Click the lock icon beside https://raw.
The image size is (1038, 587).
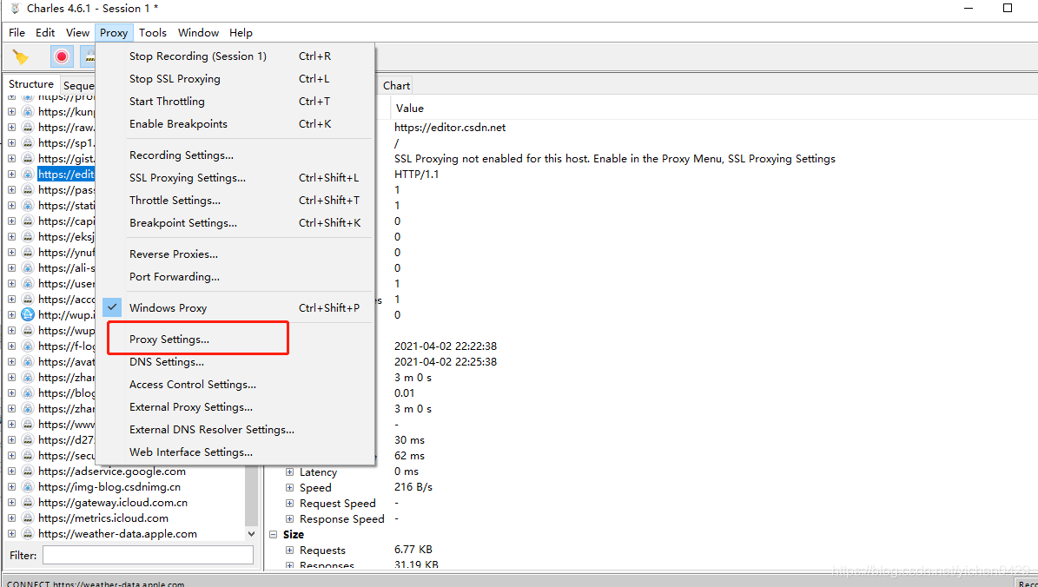[28, 127]
